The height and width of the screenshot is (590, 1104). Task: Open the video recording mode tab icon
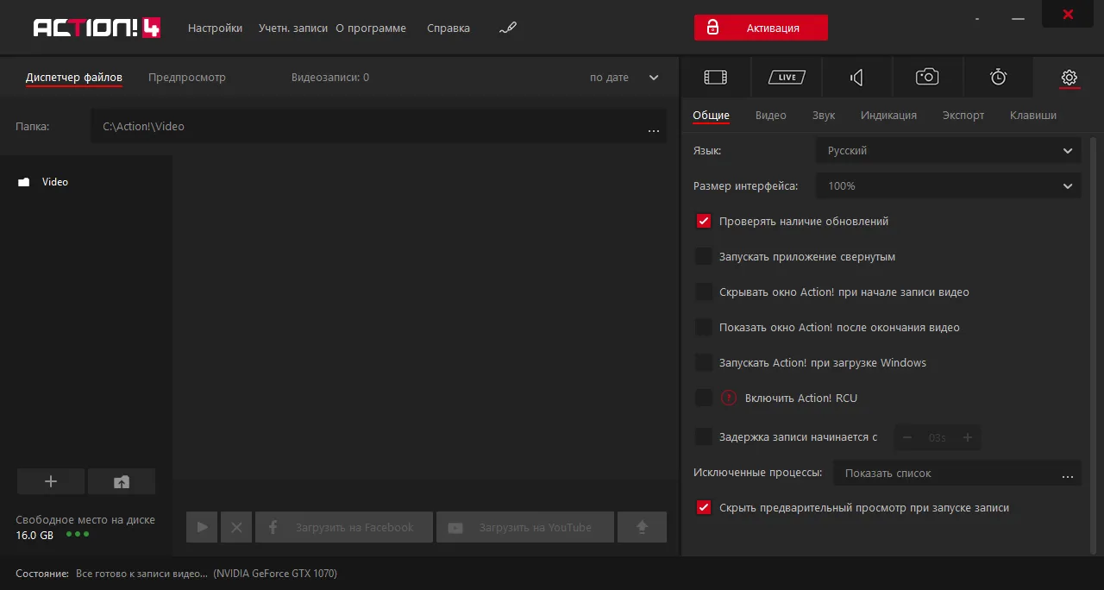click(x=716, y=78)
